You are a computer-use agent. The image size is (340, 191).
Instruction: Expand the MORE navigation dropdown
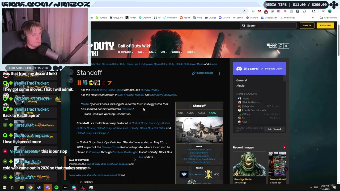click(191, 52)
